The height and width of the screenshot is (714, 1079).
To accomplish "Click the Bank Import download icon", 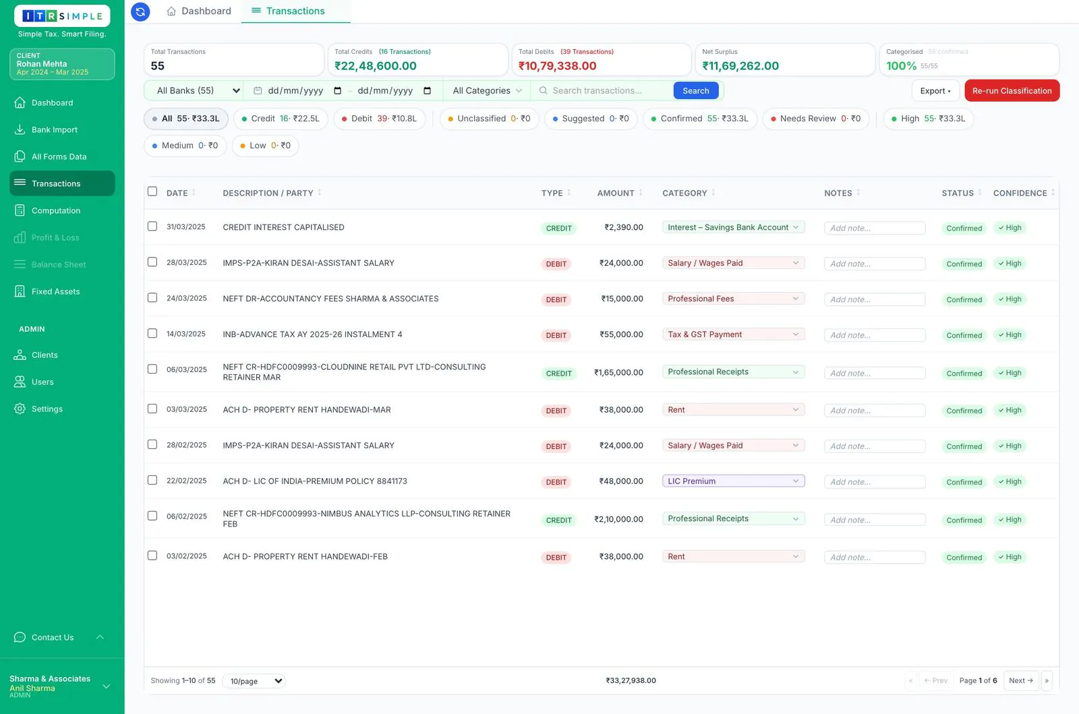I will point(20,129).
